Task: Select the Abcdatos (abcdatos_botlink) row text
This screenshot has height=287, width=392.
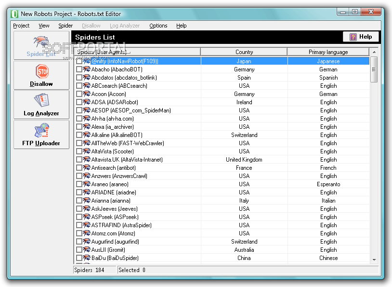Action: tap(124, 78)
